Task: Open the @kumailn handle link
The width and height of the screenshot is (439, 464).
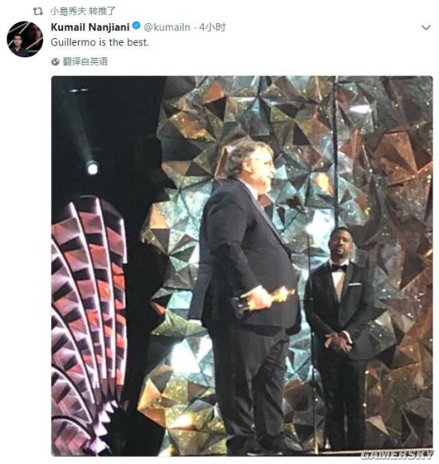Action: (167, 27)
